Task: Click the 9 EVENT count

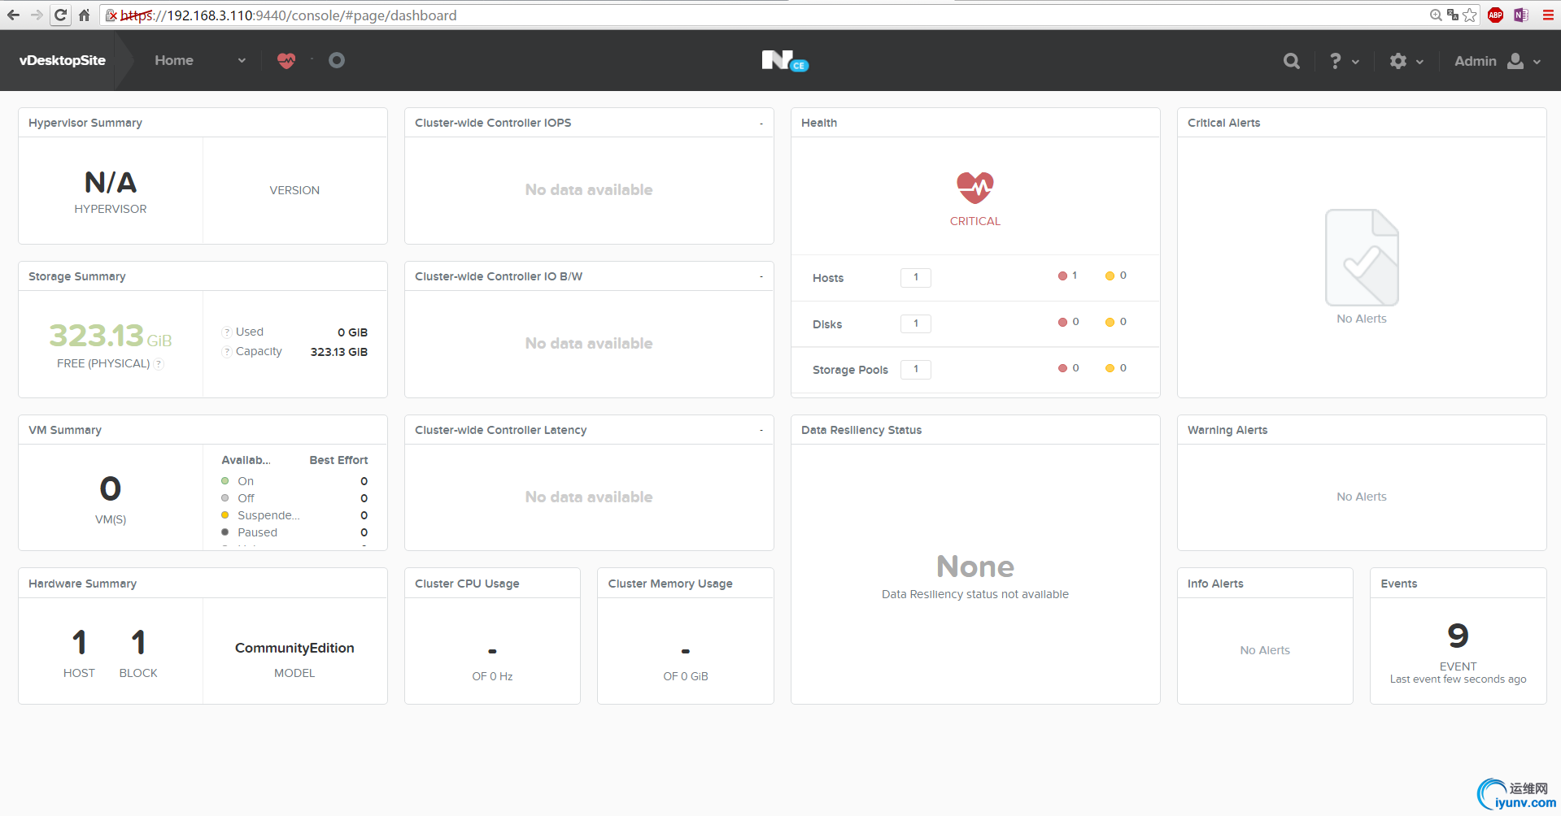Action: [1458, 636]
